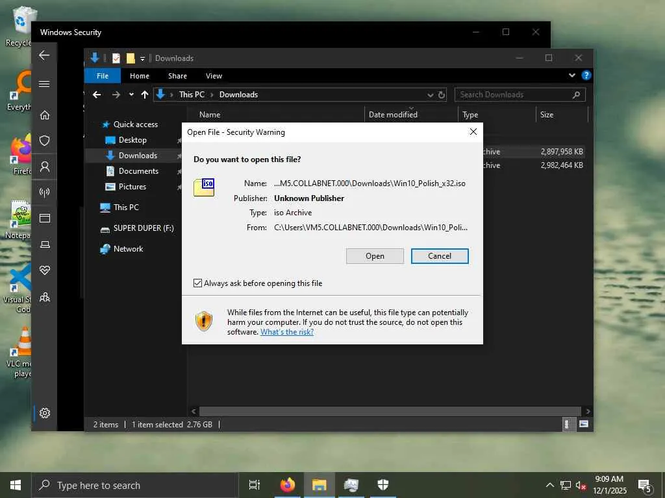Go back in File Explorer
665x498 pixels.
tap(97, 95)
